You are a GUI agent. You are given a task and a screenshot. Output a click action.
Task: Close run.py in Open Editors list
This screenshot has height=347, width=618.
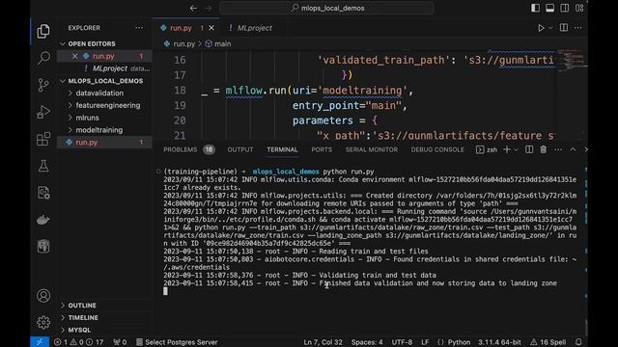74,56
